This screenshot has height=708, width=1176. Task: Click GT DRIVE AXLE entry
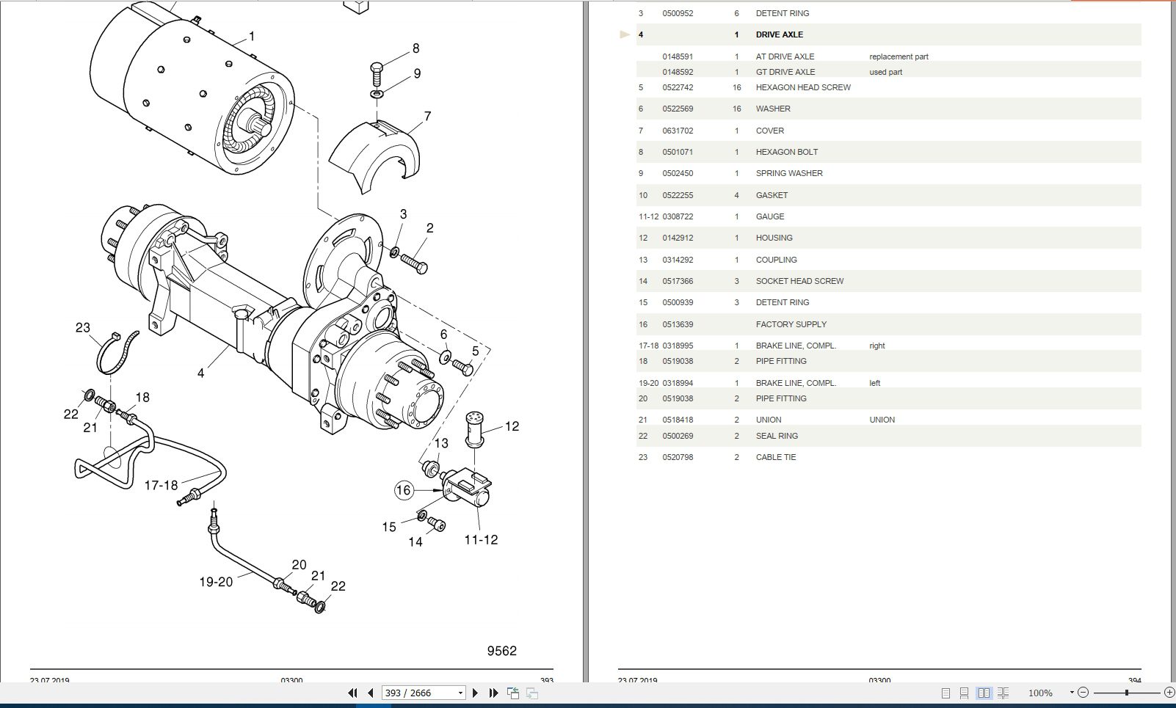click(785, 72)
